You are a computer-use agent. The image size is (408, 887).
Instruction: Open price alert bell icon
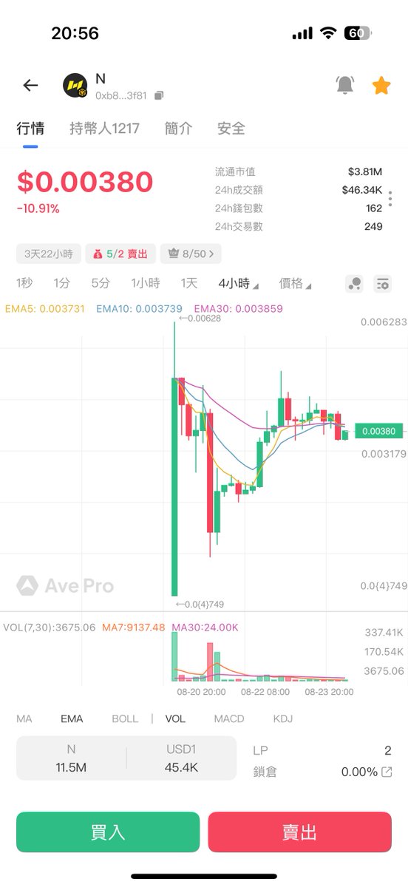coord(344,85)
